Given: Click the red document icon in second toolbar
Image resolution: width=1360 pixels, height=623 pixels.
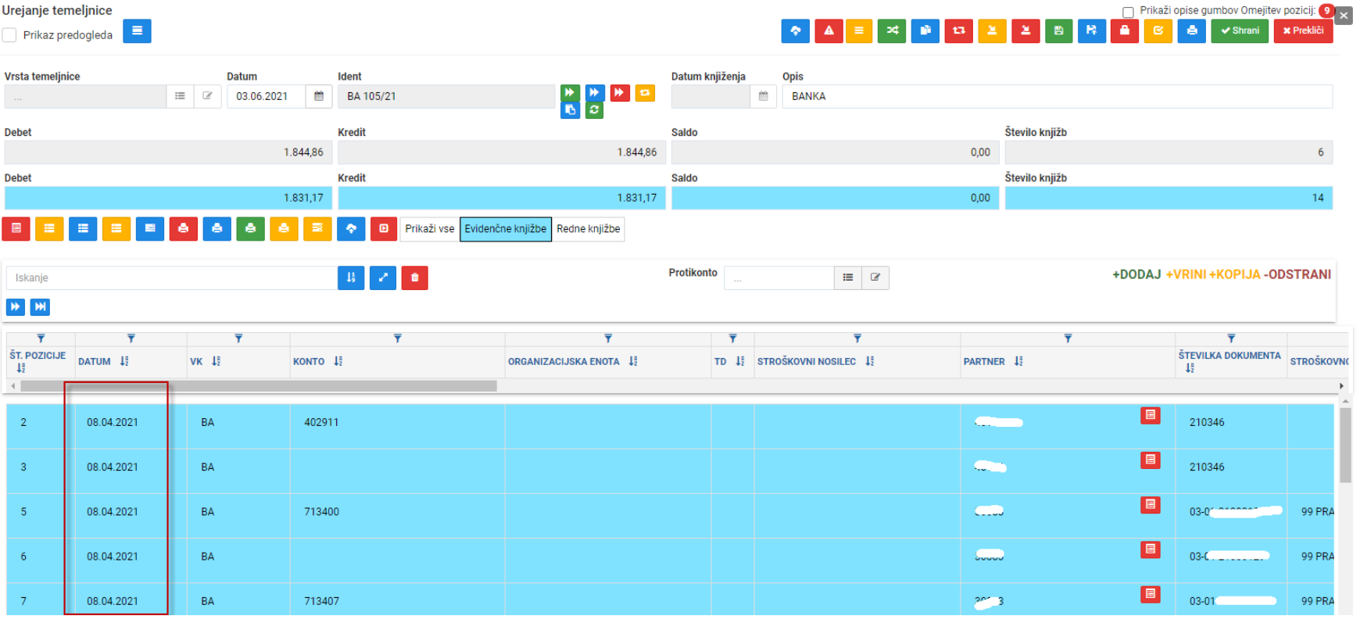Looking at the screenshot, I should pos(16,228).
